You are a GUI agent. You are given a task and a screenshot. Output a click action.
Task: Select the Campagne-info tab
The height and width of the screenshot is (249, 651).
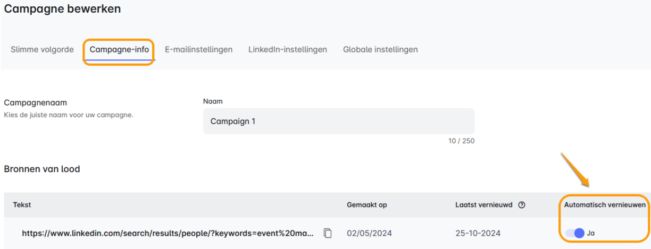coord(119,49)
